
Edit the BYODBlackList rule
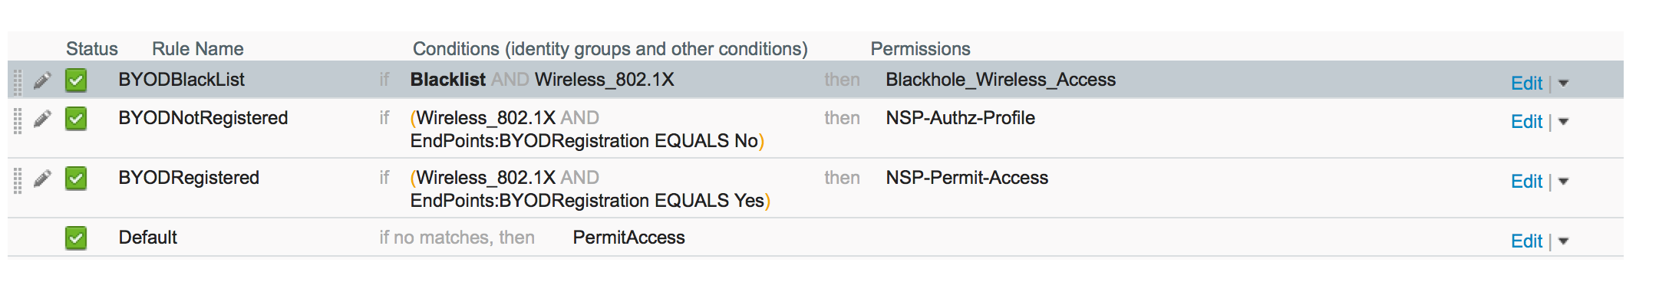pyautogui.click(x=1526, y=83)
